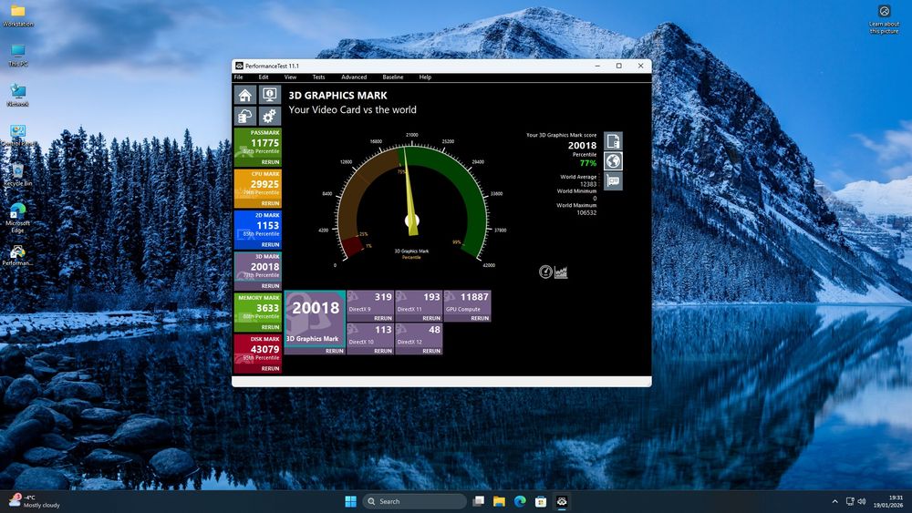
Task: Open the Advanced menu
Action: pyautogui.click(x=354, y=77)
